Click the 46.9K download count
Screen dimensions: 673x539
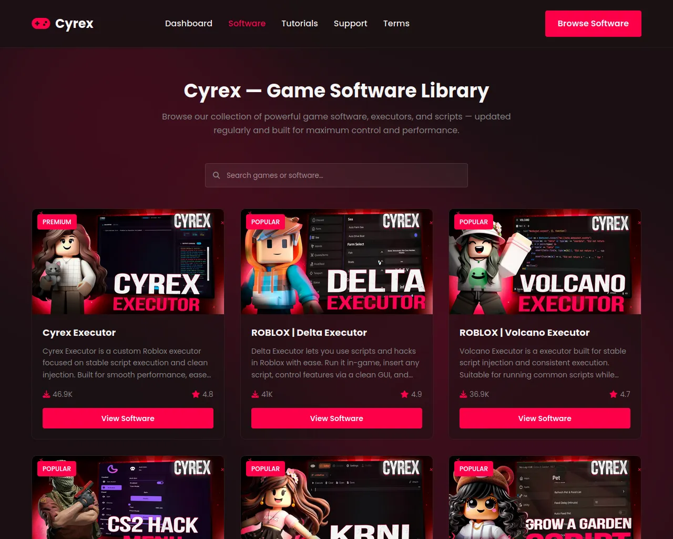[63, 394]
